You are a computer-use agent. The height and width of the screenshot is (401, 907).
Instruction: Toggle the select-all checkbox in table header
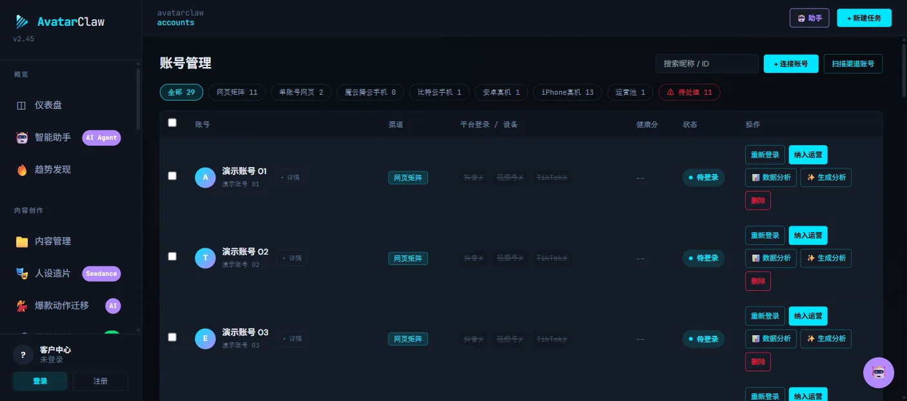tap(172, 122)
